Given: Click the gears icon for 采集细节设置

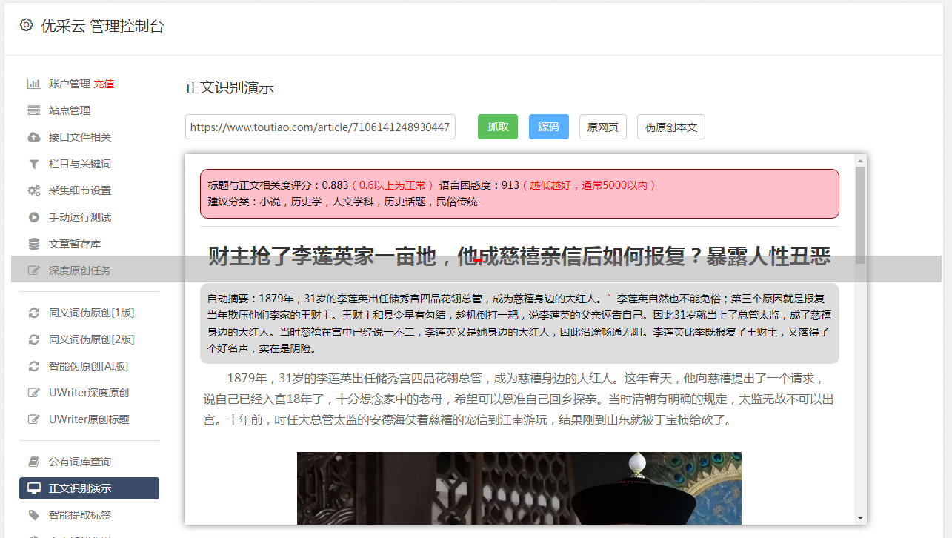Looking at the screenshot, I should [34, 190].
